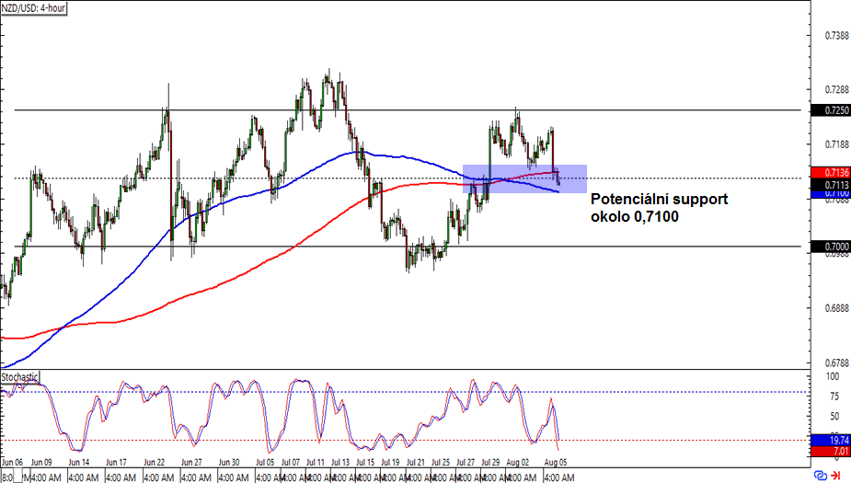This screenshot has height=483, width=851.
Task: Click the Jul 29 date label
Action: (490, 463)
